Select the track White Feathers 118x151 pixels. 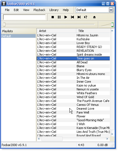[73, 93]
